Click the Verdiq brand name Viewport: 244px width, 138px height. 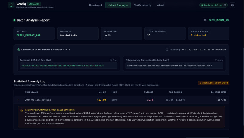21,4
